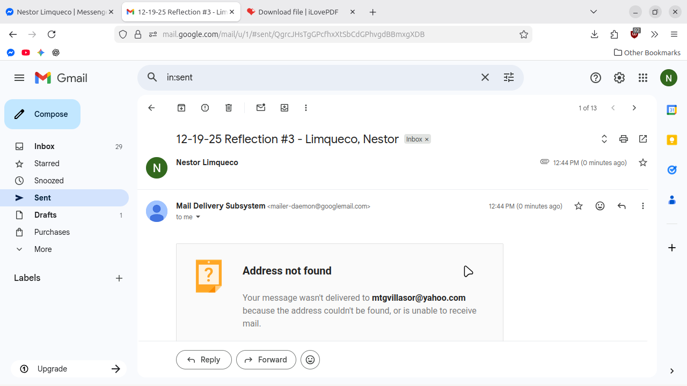
Task: Collapse side panel with bottom chevron
Action: (671, 371)
